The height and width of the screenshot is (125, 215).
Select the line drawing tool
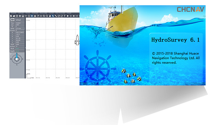56,16
